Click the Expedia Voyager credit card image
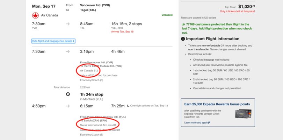This screenshot has height=140, width=283. click(x=243, y=114)
